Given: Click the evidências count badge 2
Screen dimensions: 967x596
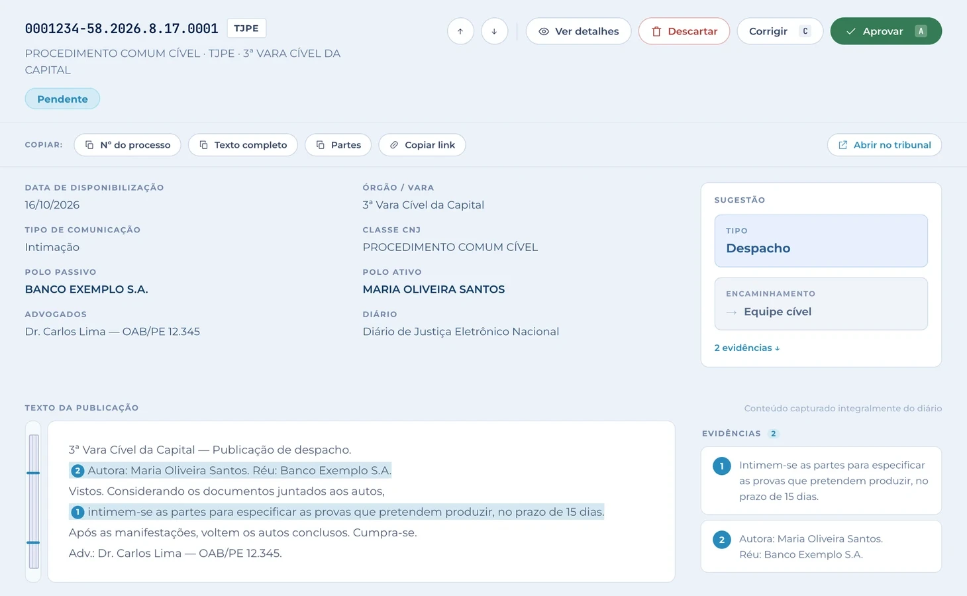Looking at the screenshot, I should pyautogui.click(x=773, y=434).
